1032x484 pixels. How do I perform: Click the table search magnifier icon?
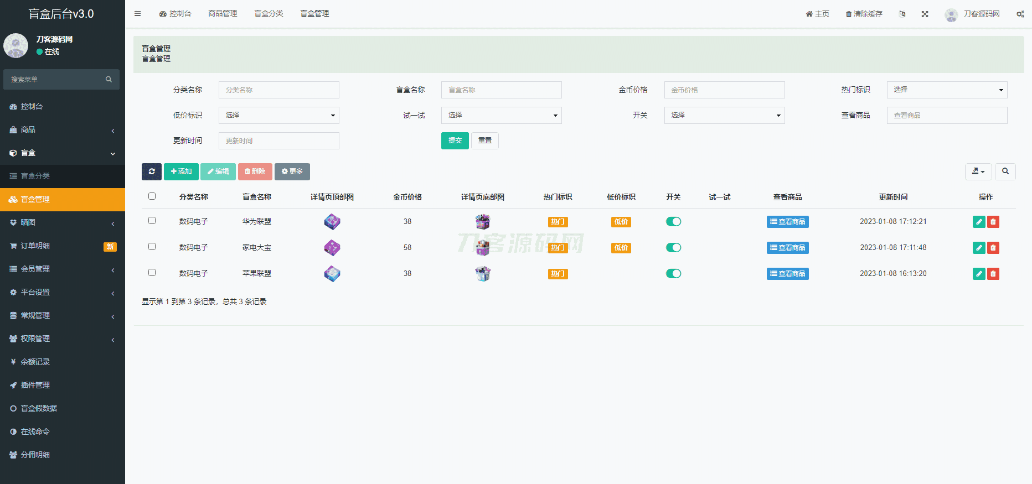(1005, 171)
